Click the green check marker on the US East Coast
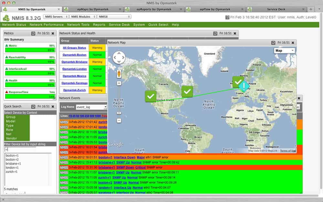Viewport: 323px width, 202px height. coord(187,91)
